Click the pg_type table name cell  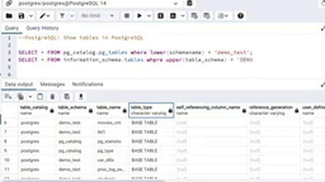coord(112,151)
